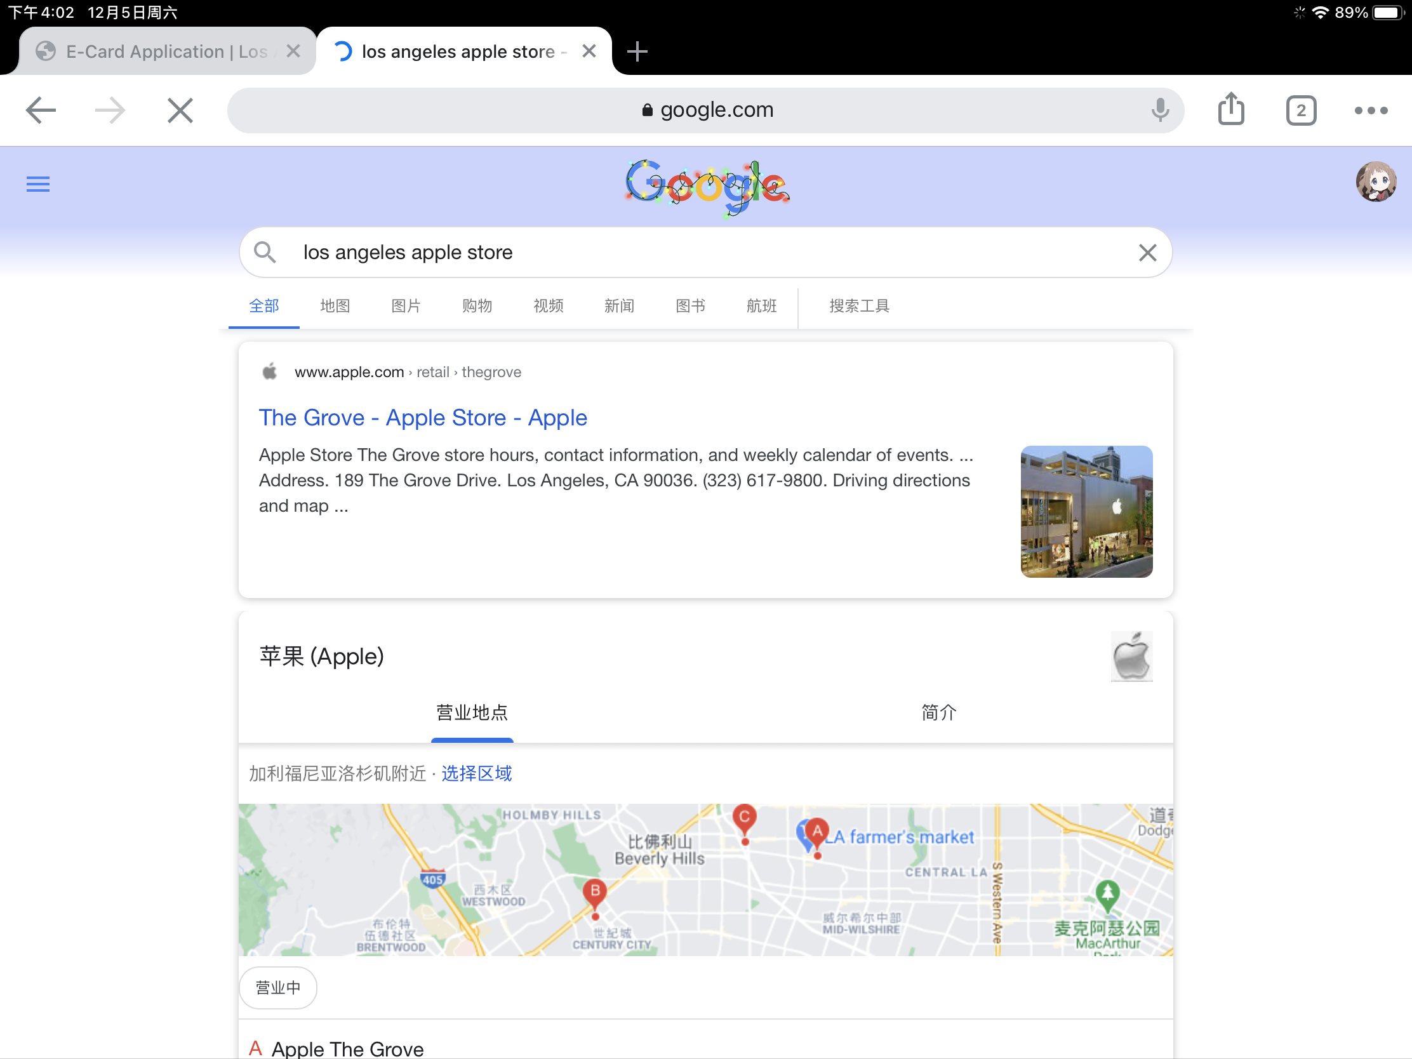Tap the green MacArthur Park marker
1412x1059 pixels.
click(1107, 894)
